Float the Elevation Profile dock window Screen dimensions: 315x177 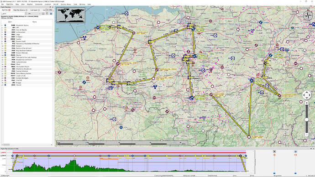click(311, 149)
